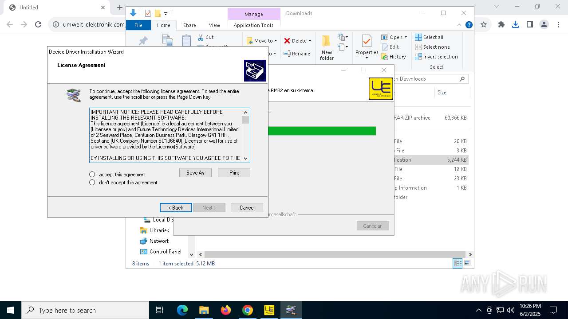Viewport: 568px width, 319px height.
Task: Click taskbar volume icon
Action: pos(511,310)
